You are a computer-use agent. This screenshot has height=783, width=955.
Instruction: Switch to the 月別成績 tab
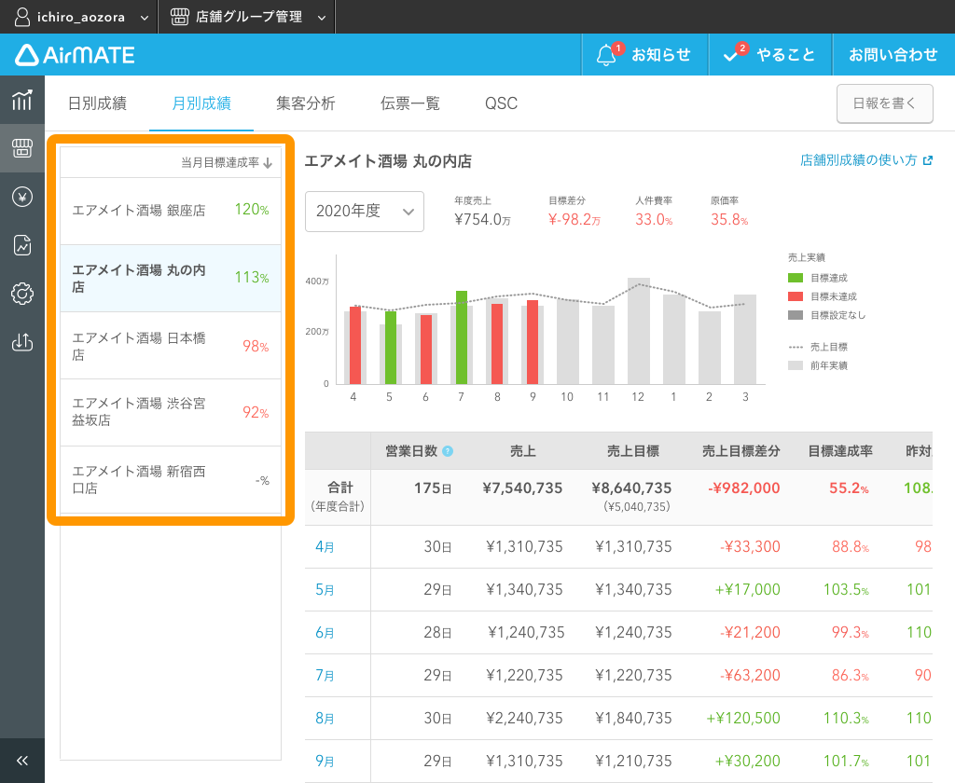pyautogui.click(x=201, y=103)
